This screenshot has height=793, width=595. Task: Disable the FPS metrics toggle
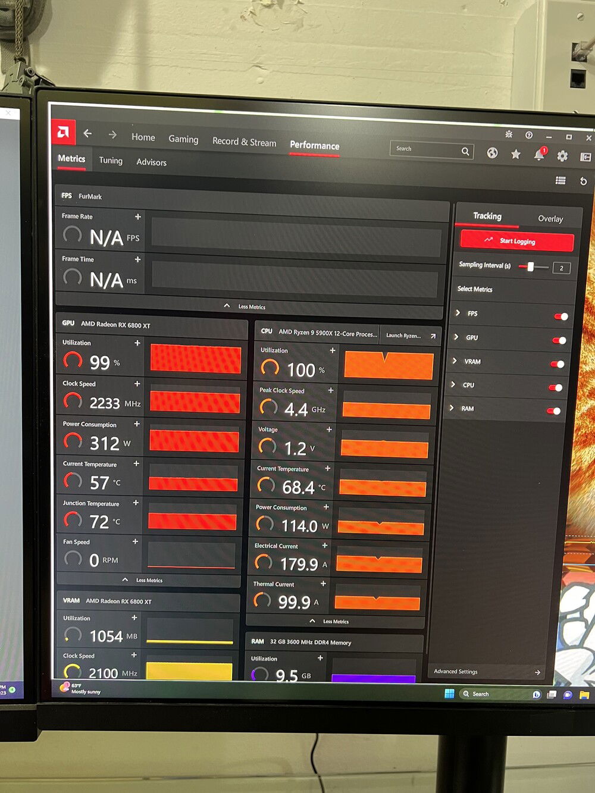click(x=560, y=316)
